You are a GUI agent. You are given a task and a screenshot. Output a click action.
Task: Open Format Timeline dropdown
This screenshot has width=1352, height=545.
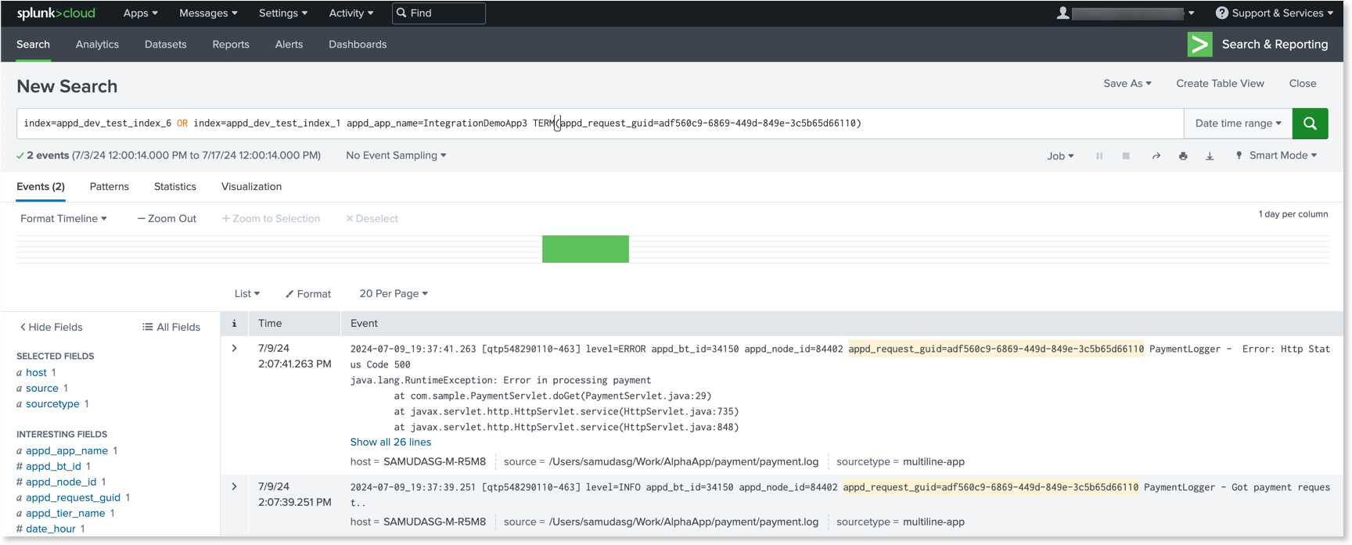pos(63,219)
